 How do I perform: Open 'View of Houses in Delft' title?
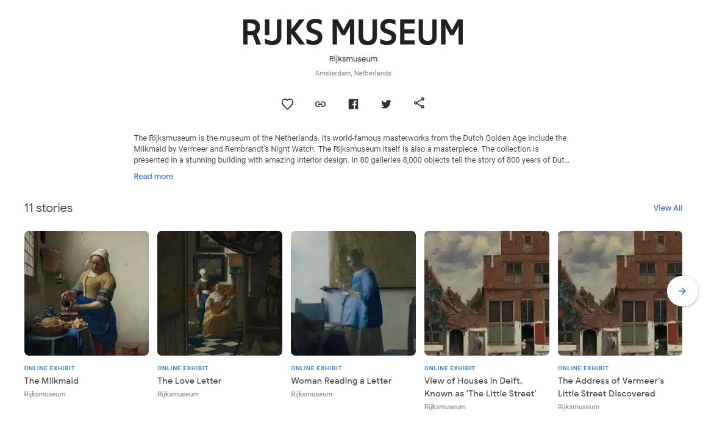[480, 387]
